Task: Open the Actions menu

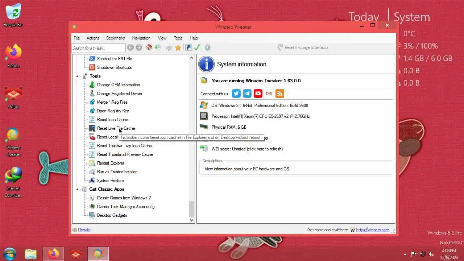Action: click(x=93, y=38)
